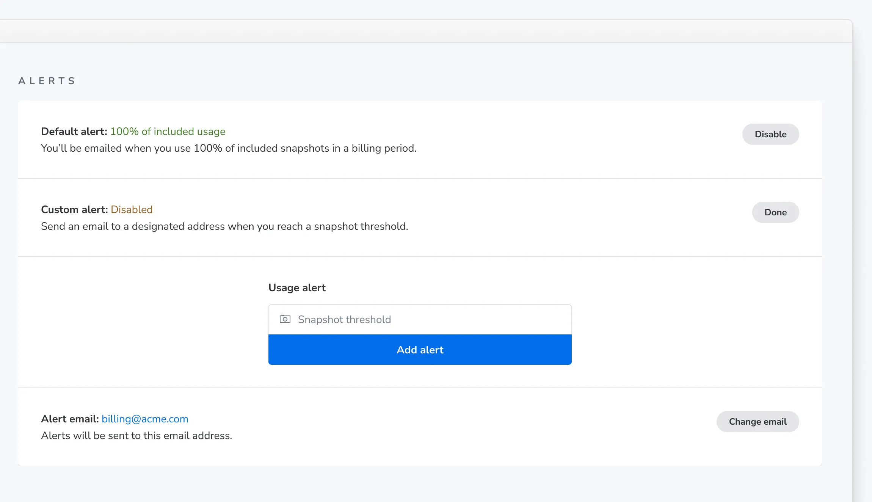This screenshot has width=872, height=502.
Task: Click the 'Usage alert' form heading
Action: 297,287
